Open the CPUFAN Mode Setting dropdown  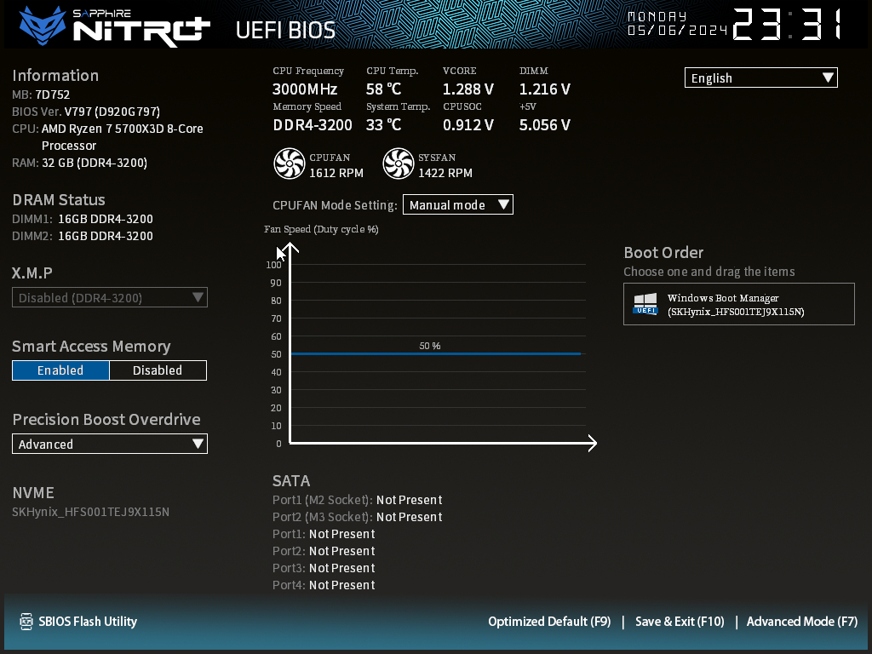[x=457, y=204]
